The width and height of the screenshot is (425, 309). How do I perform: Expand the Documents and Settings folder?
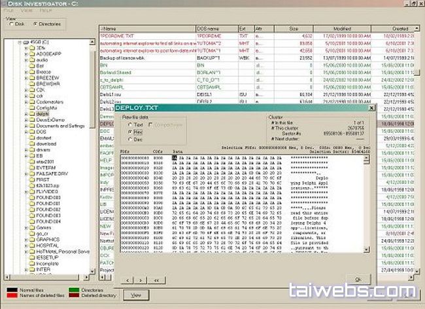coord(26,125)
